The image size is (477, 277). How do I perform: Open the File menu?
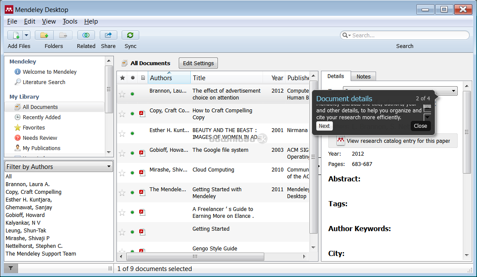click(12, 21)
